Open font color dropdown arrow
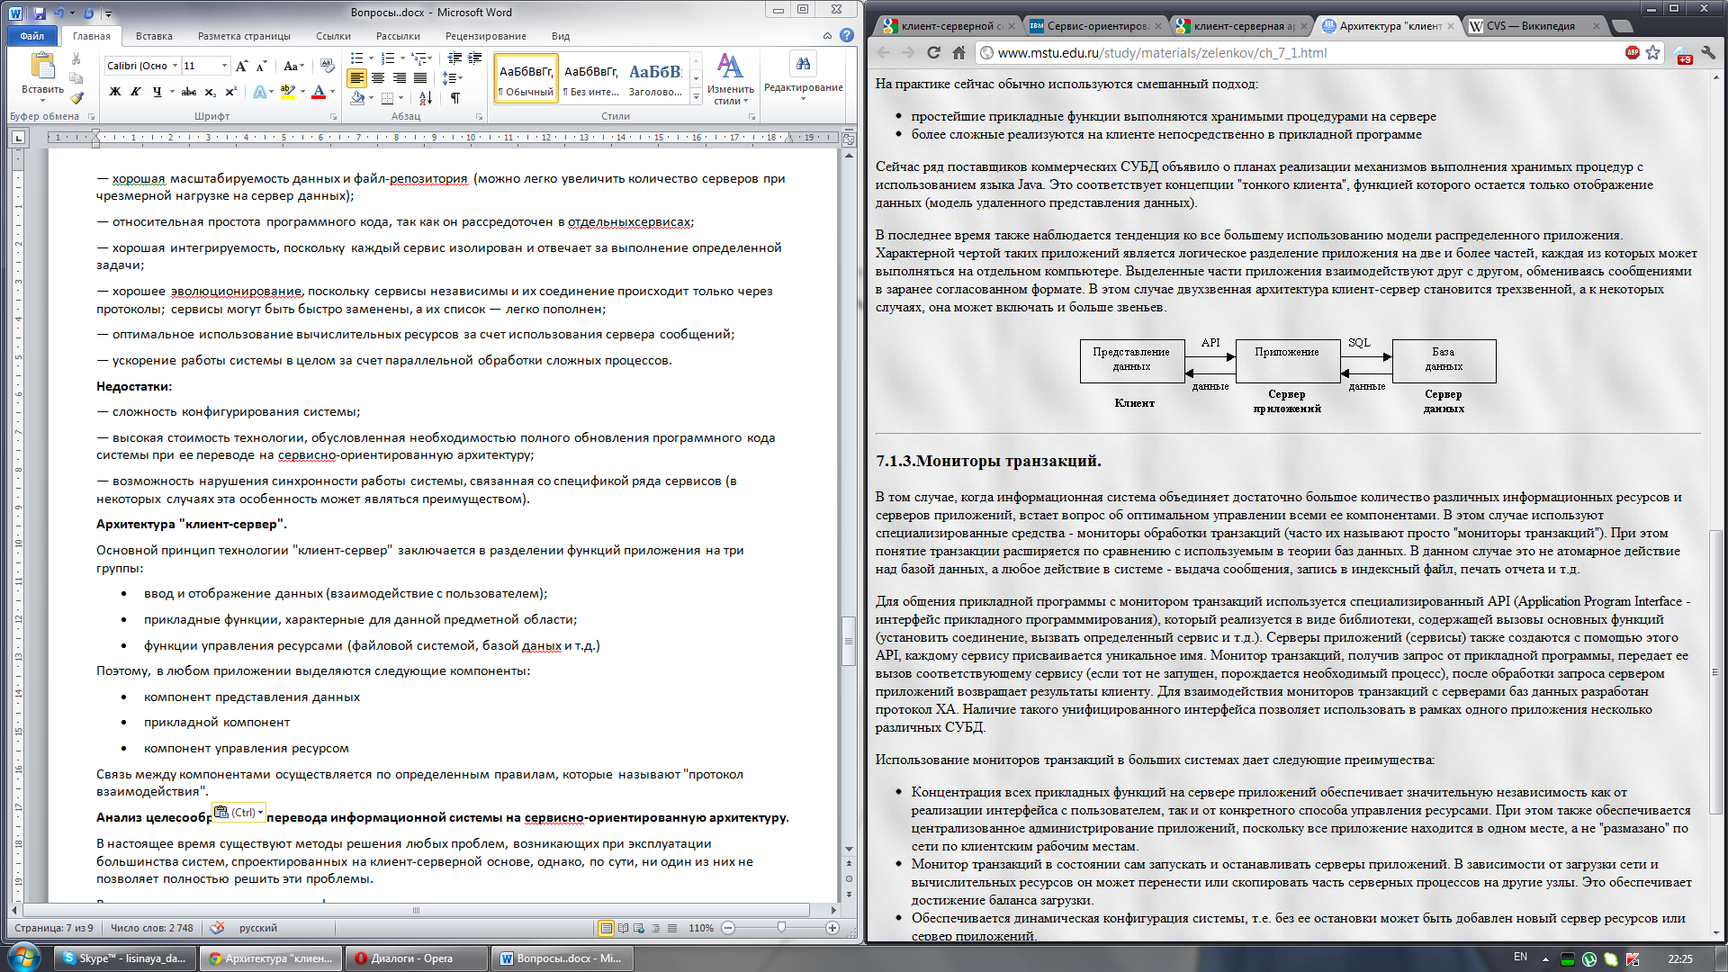 click(332, 92)
